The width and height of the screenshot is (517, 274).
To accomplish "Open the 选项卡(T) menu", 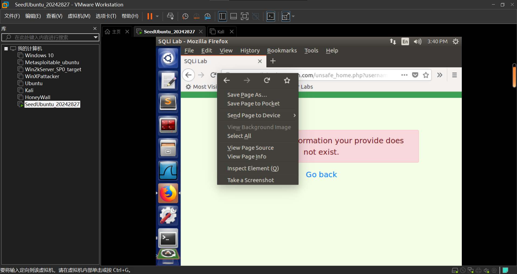I will point(106,16).
